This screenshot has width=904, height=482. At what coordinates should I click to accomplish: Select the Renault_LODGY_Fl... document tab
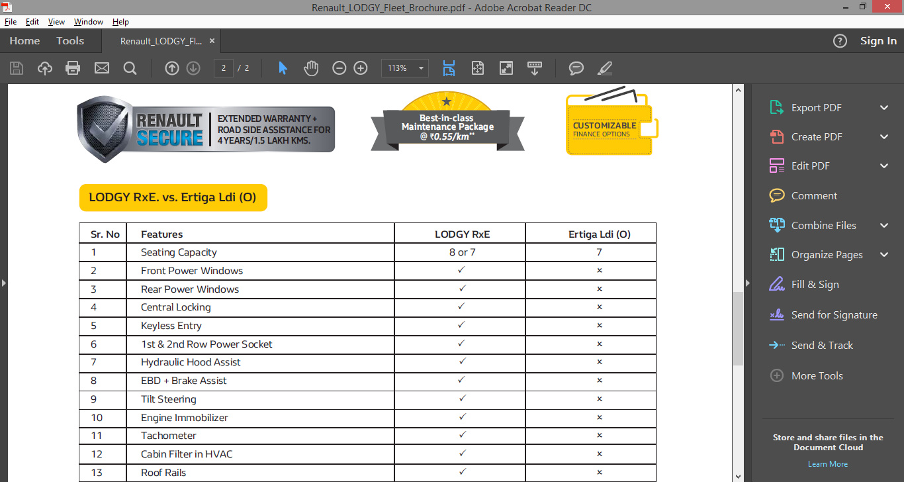pyautogui.click(x=161, y=41)
